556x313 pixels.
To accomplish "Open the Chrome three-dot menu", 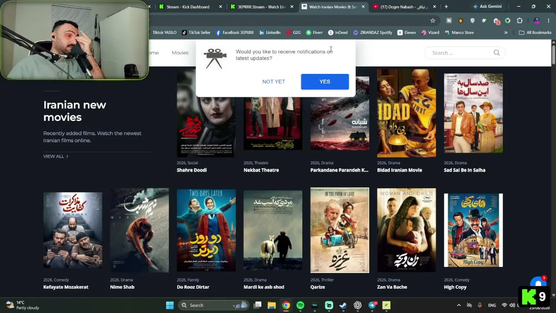I will pyautogui.click(x=549, y=20).
